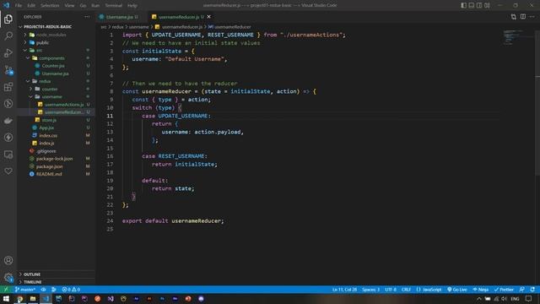The width and height of the screenshot is (540, 304).
Task: Open the Source Control view
Action: click(x=8, y=70)
